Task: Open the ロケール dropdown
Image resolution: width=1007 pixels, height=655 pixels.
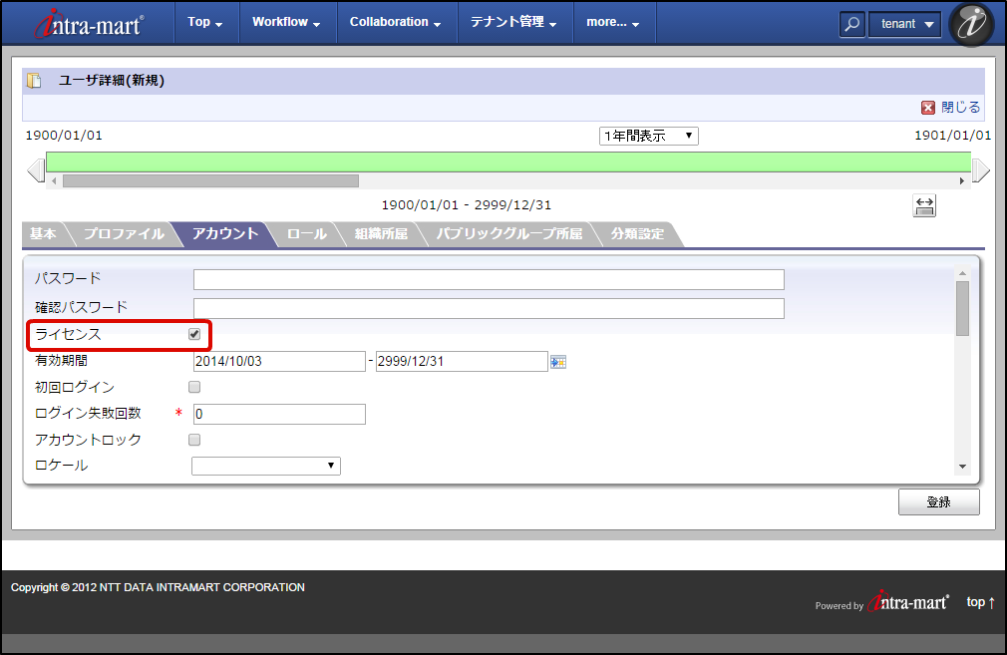Action: pos(266,466)
